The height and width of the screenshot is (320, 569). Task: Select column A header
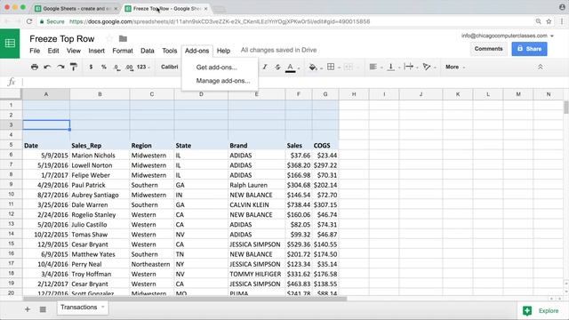(x=46, y=94)
